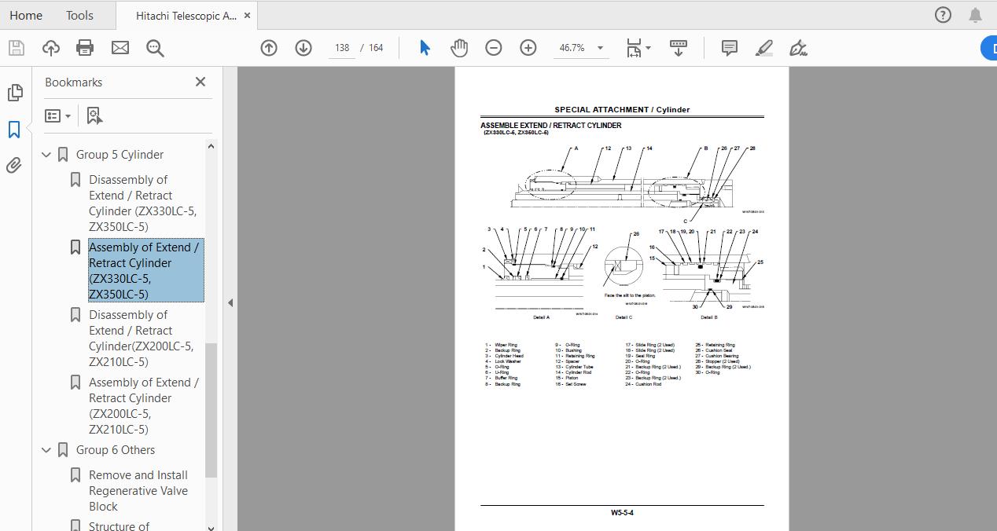The image size is (997, 531).
Task: Collapse Group 6 Others bookmark
Action: coord(46,450)
